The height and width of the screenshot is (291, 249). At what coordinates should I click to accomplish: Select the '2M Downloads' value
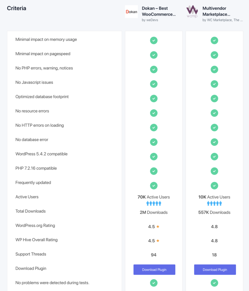[x=154, y=212]
